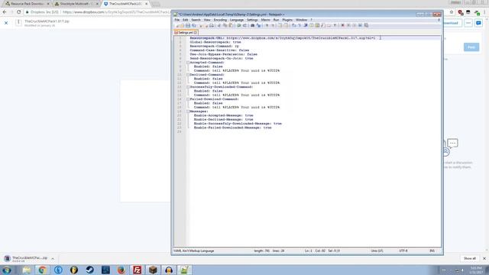Open the Encoding menu in Notepad++

point(220,20)
